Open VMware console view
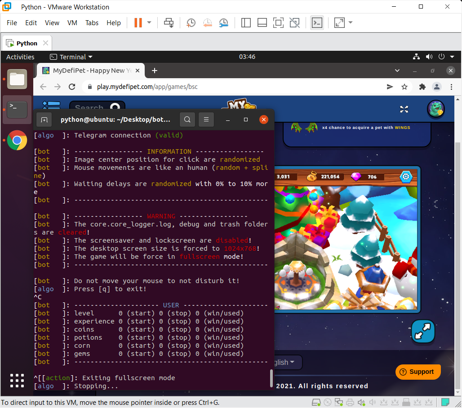This screenshot has height=408, width=462. coord(317,22)
